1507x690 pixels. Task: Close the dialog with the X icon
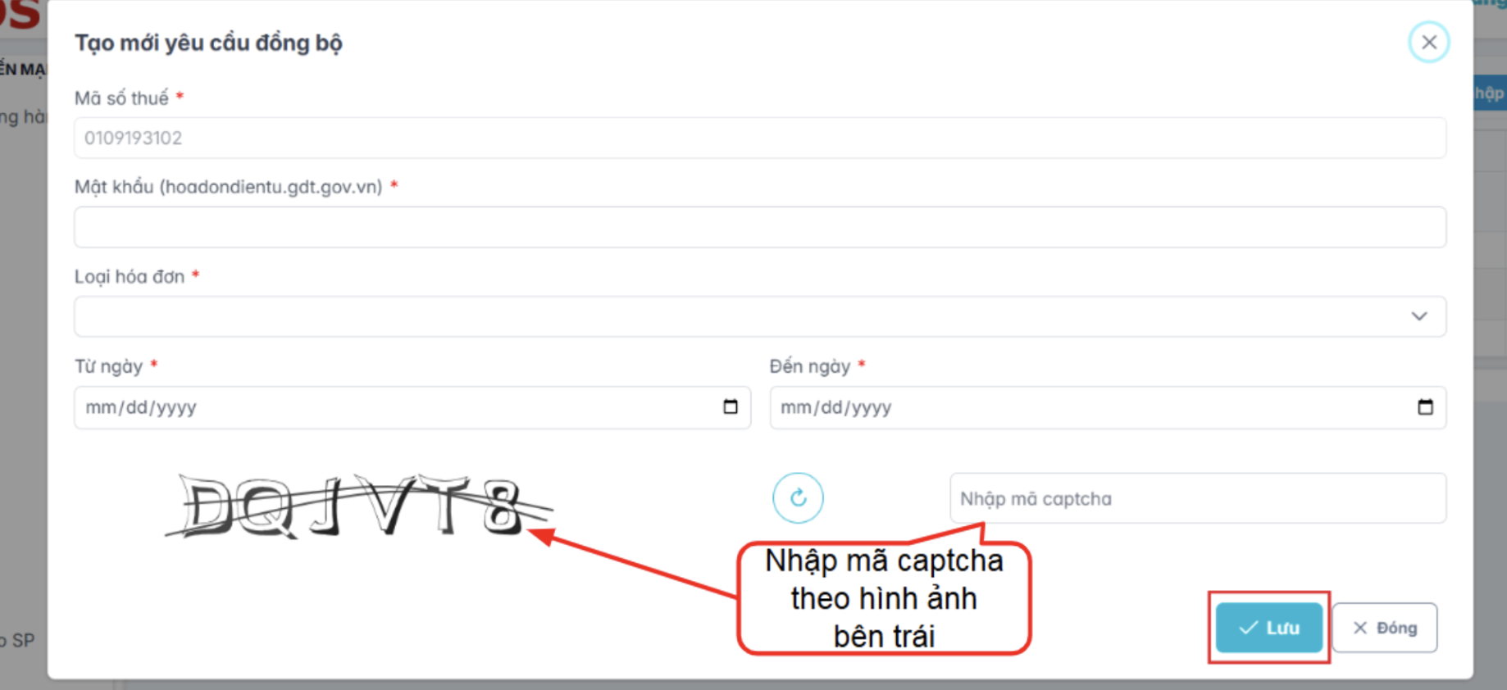tap(1428, 42)
